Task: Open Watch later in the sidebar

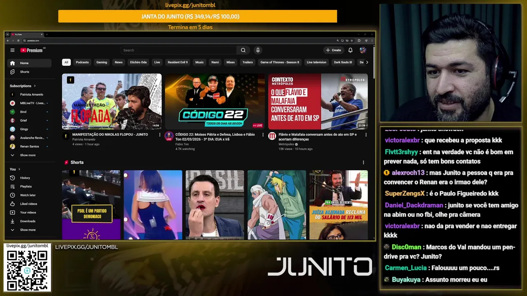Action: click(x=29, y=195)
